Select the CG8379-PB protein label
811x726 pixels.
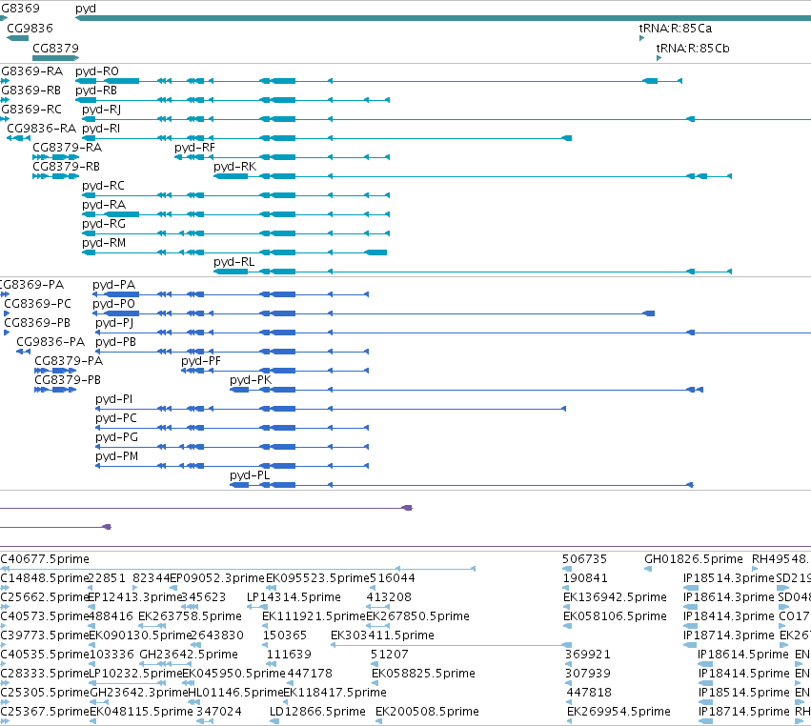pos(68,380)
